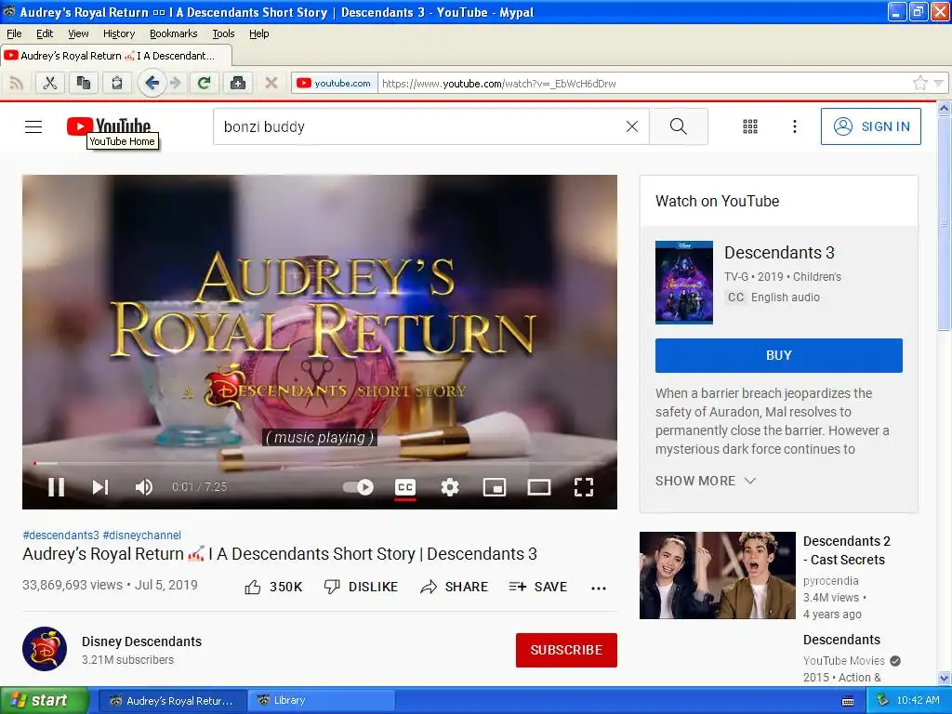This screenshot has width=952, height=714.
Task: Open Descendants 2 - Cast Secrets title
Action: (846, 550)
